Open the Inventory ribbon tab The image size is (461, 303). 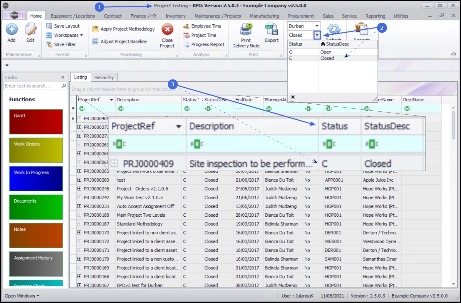pyautogui.click(x=175, y=16)
